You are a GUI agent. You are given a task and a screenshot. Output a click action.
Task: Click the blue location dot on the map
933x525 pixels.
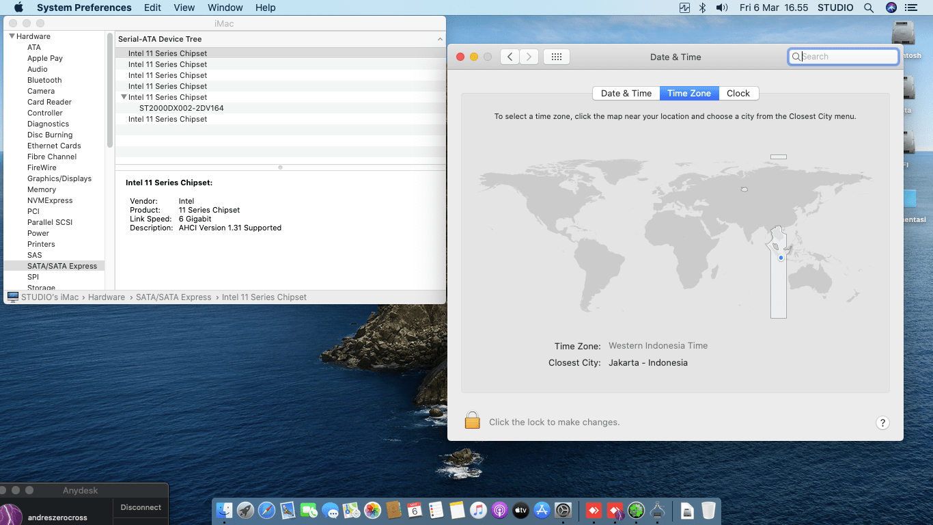(x=781, y=258)
